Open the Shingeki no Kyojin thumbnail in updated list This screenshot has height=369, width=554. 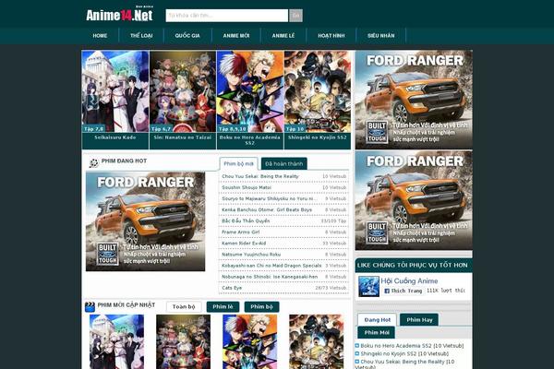pos(316,341)
